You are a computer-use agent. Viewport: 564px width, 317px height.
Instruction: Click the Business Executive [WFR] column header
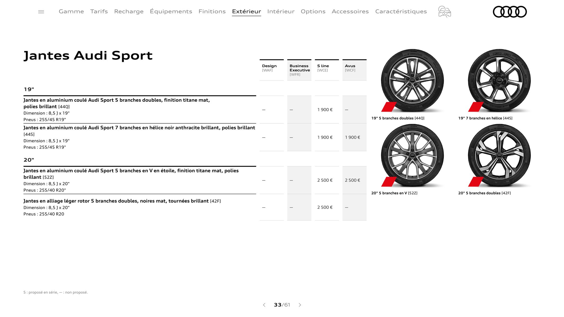tap(299, 70)
